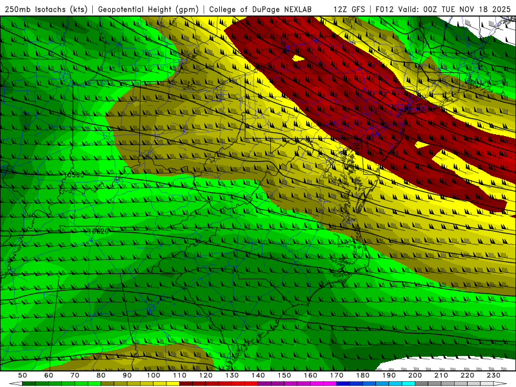Click the 120 colorbar label
516x387 pixels.
click(206, 375)
